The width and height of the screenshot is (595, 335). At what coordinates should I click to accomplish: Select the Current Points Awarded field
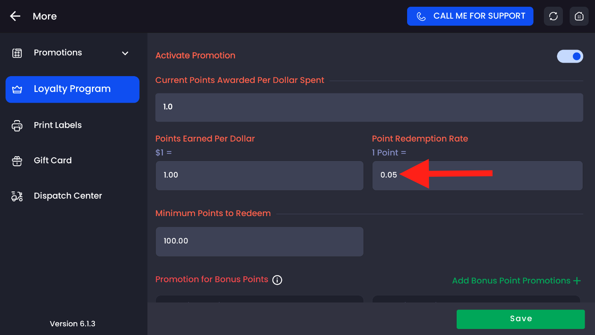(369, 107)
